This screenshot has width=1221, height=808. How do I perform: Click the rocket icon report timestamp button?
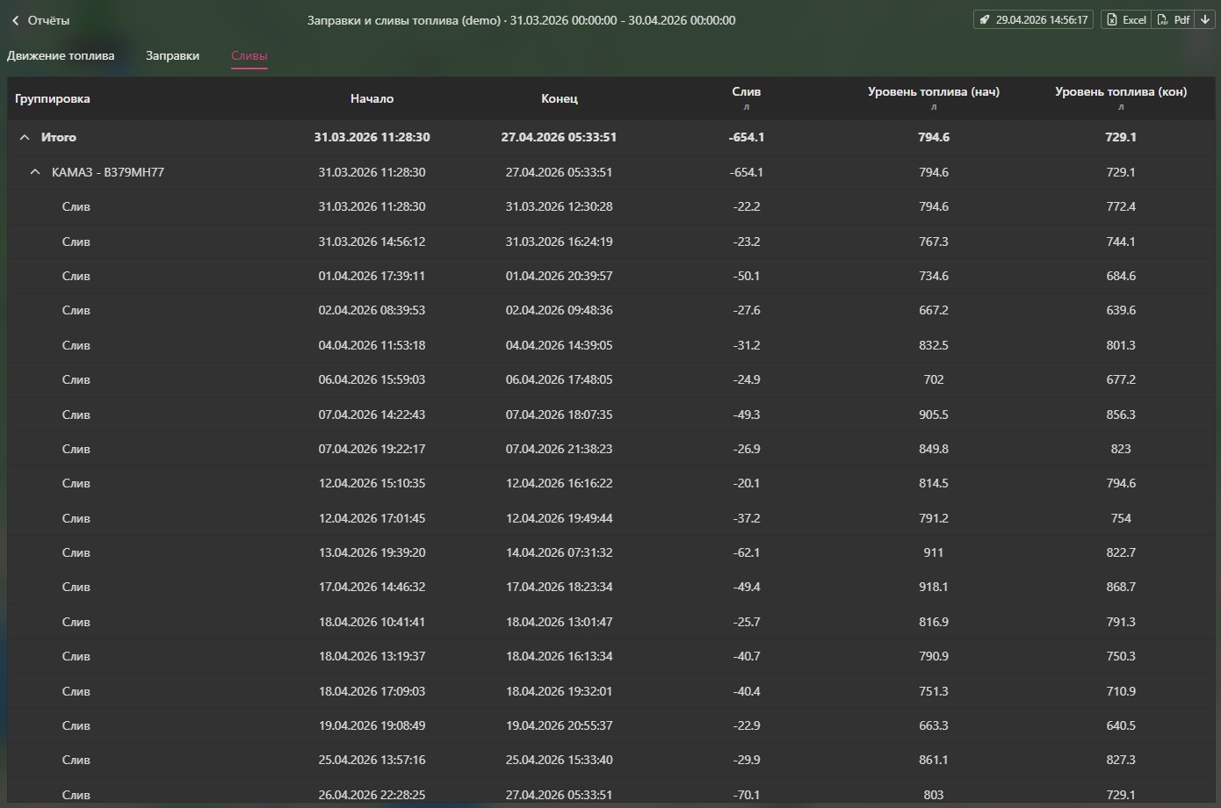[x=1034, y=19]
